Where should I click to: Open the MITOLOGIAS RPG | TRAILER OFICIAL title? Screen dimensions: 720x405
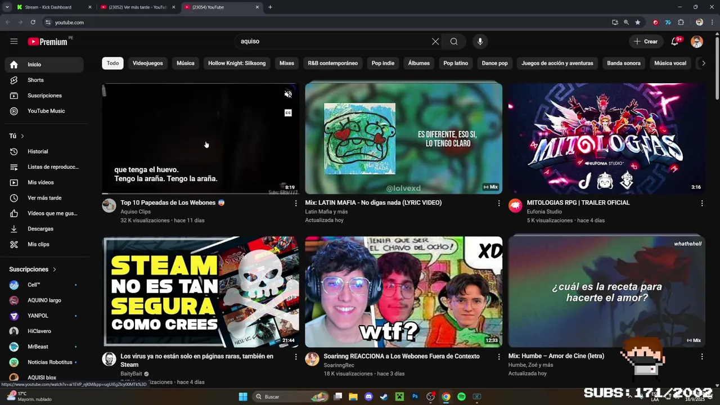(x=578, y=203)
